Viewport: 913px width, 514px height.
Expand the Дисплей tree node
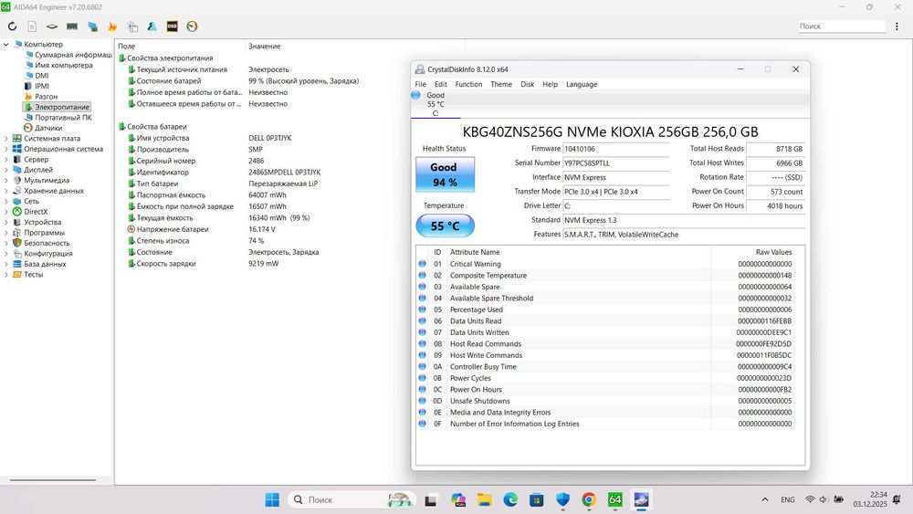[6, 170]
